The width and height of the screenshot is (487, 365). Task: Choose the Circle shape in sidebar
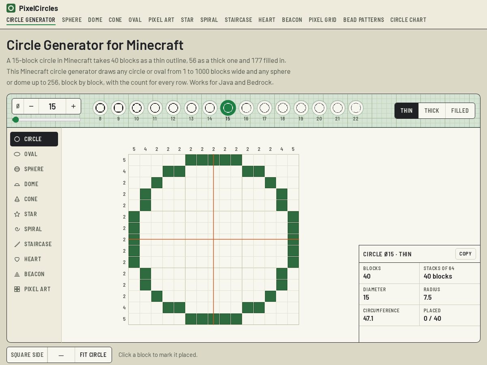pyautogui.click(x=34, y=139)
